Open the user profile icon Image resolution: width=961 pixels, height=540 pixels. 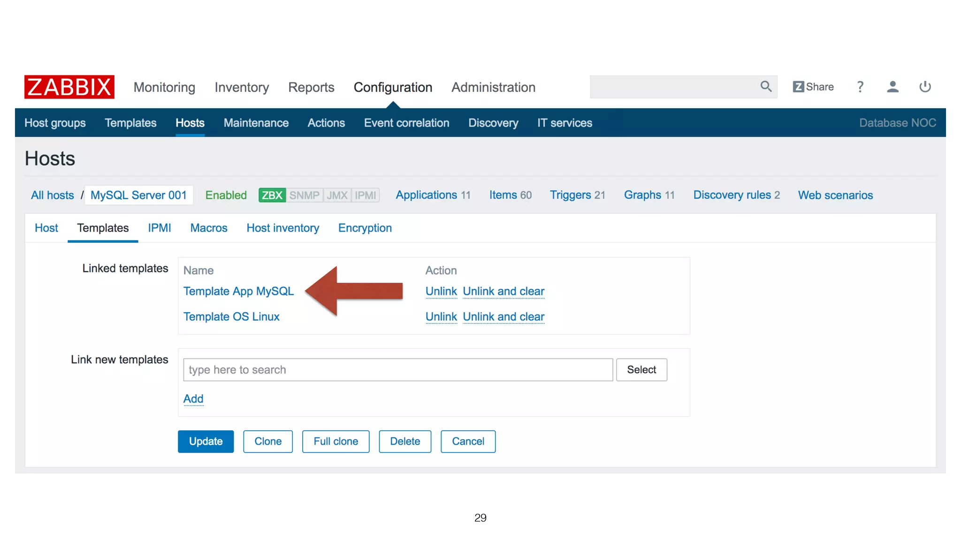coord(892,87)
